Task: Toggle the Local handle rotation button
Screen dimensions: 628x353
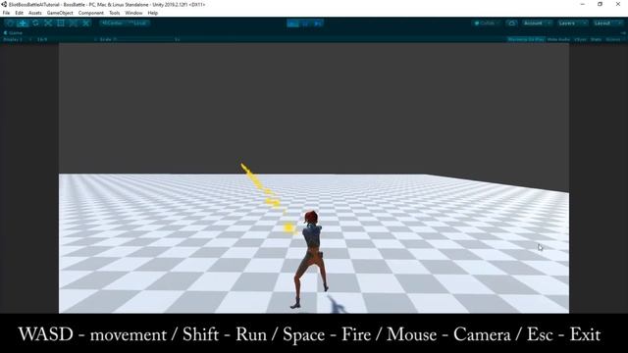Action: pyautogui.click(x=137, y=24)
